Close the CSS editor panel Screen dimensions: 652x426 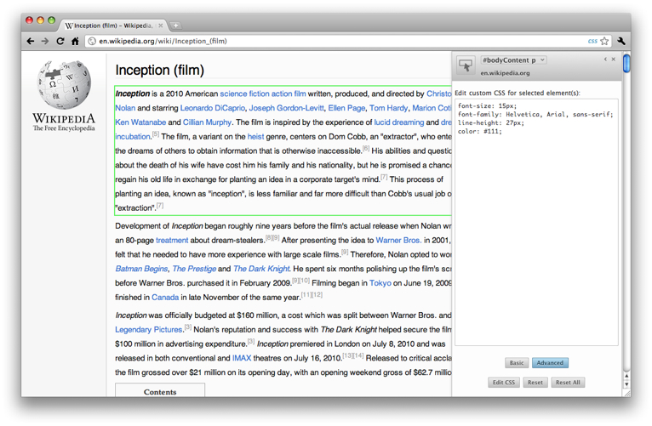click(x=614, y=60)
